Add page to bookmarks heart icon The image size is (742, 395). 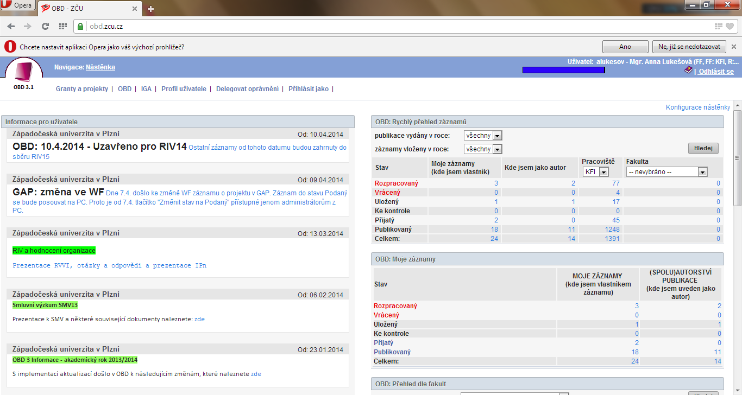730,26
